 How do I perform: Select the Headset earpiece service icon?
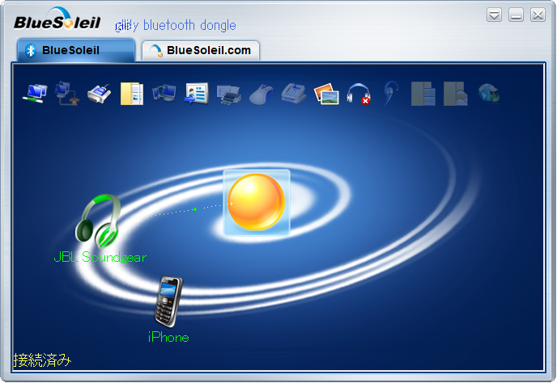(391, 94)
